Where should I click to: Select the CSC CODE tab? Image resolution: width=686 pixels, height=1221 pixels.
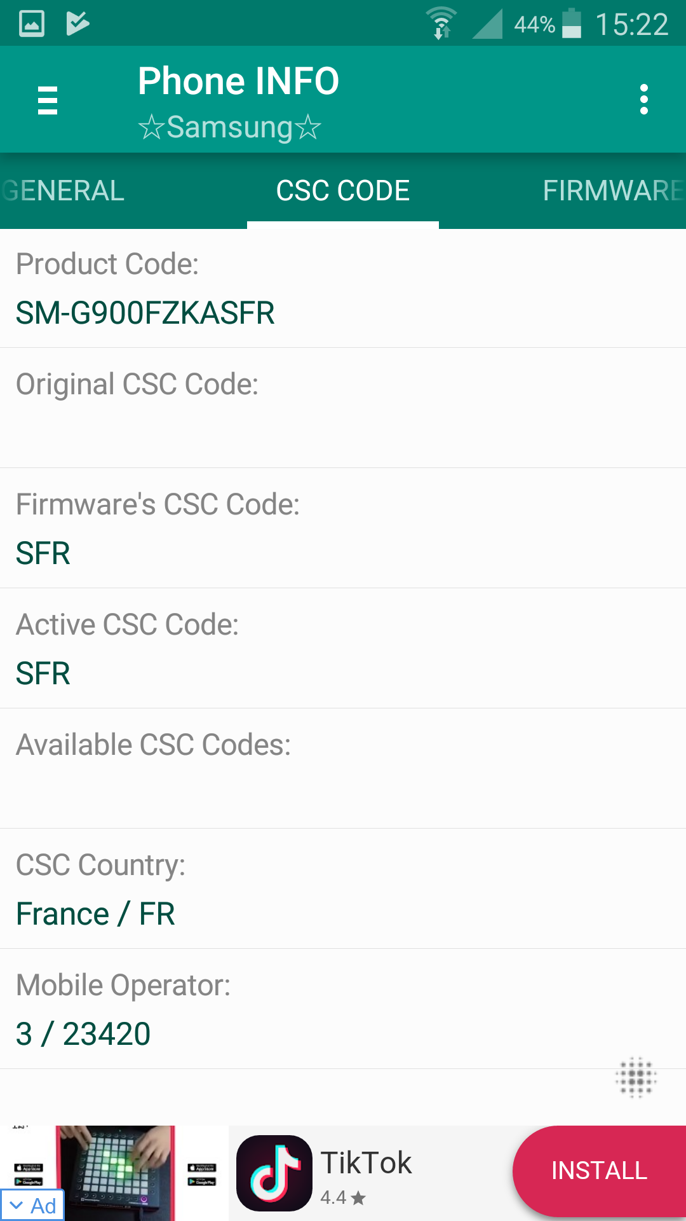coord(343,191)
